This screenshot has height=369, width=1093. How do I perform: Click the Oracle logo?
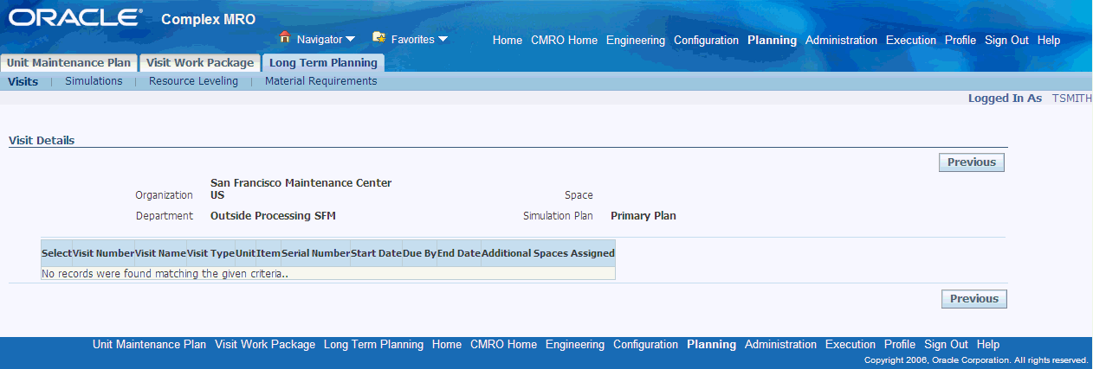coord(75,18)
